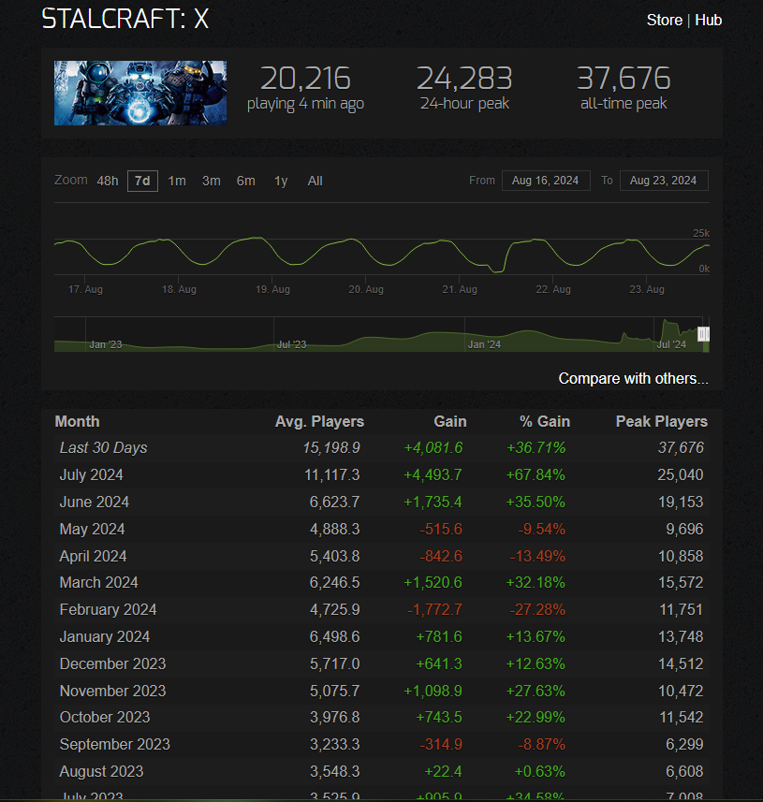Click Compare with others link
763x802 pixels.
point(634,378)
